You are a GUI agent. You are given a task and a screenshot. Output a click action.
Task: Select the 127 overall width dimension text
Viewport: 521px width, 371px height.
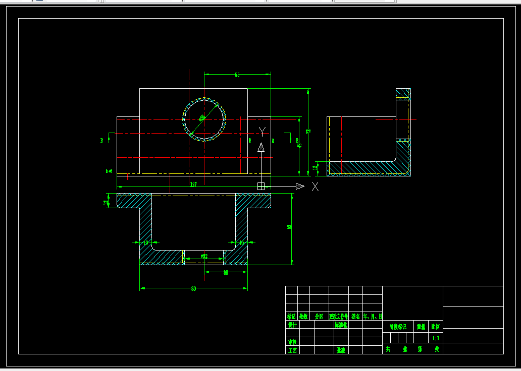(x=193, y=184)
